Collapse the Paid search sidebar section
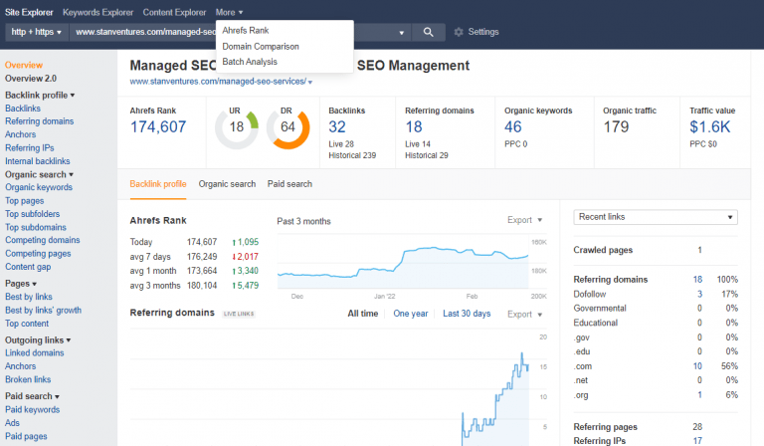 [32, 396]
